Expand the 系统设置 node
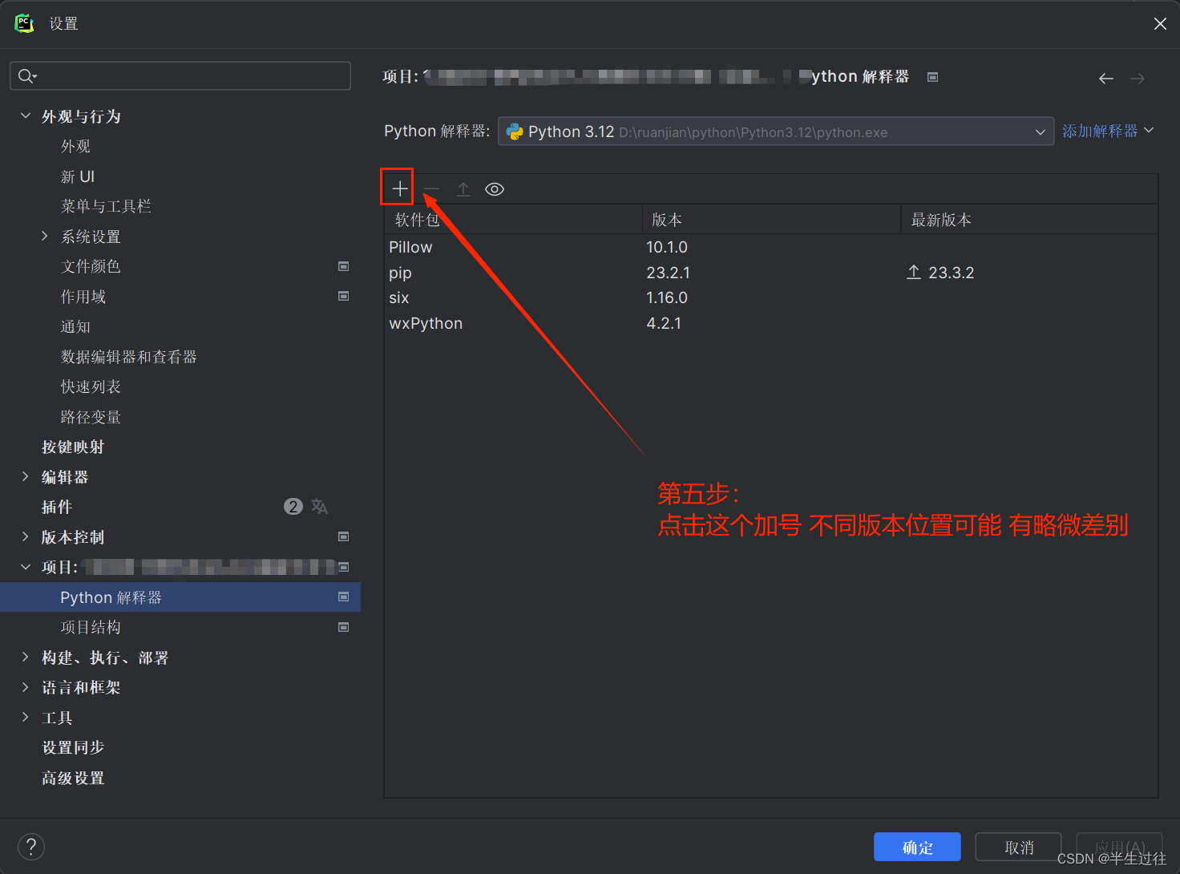1180x874 pixels. tap(44, 236)
